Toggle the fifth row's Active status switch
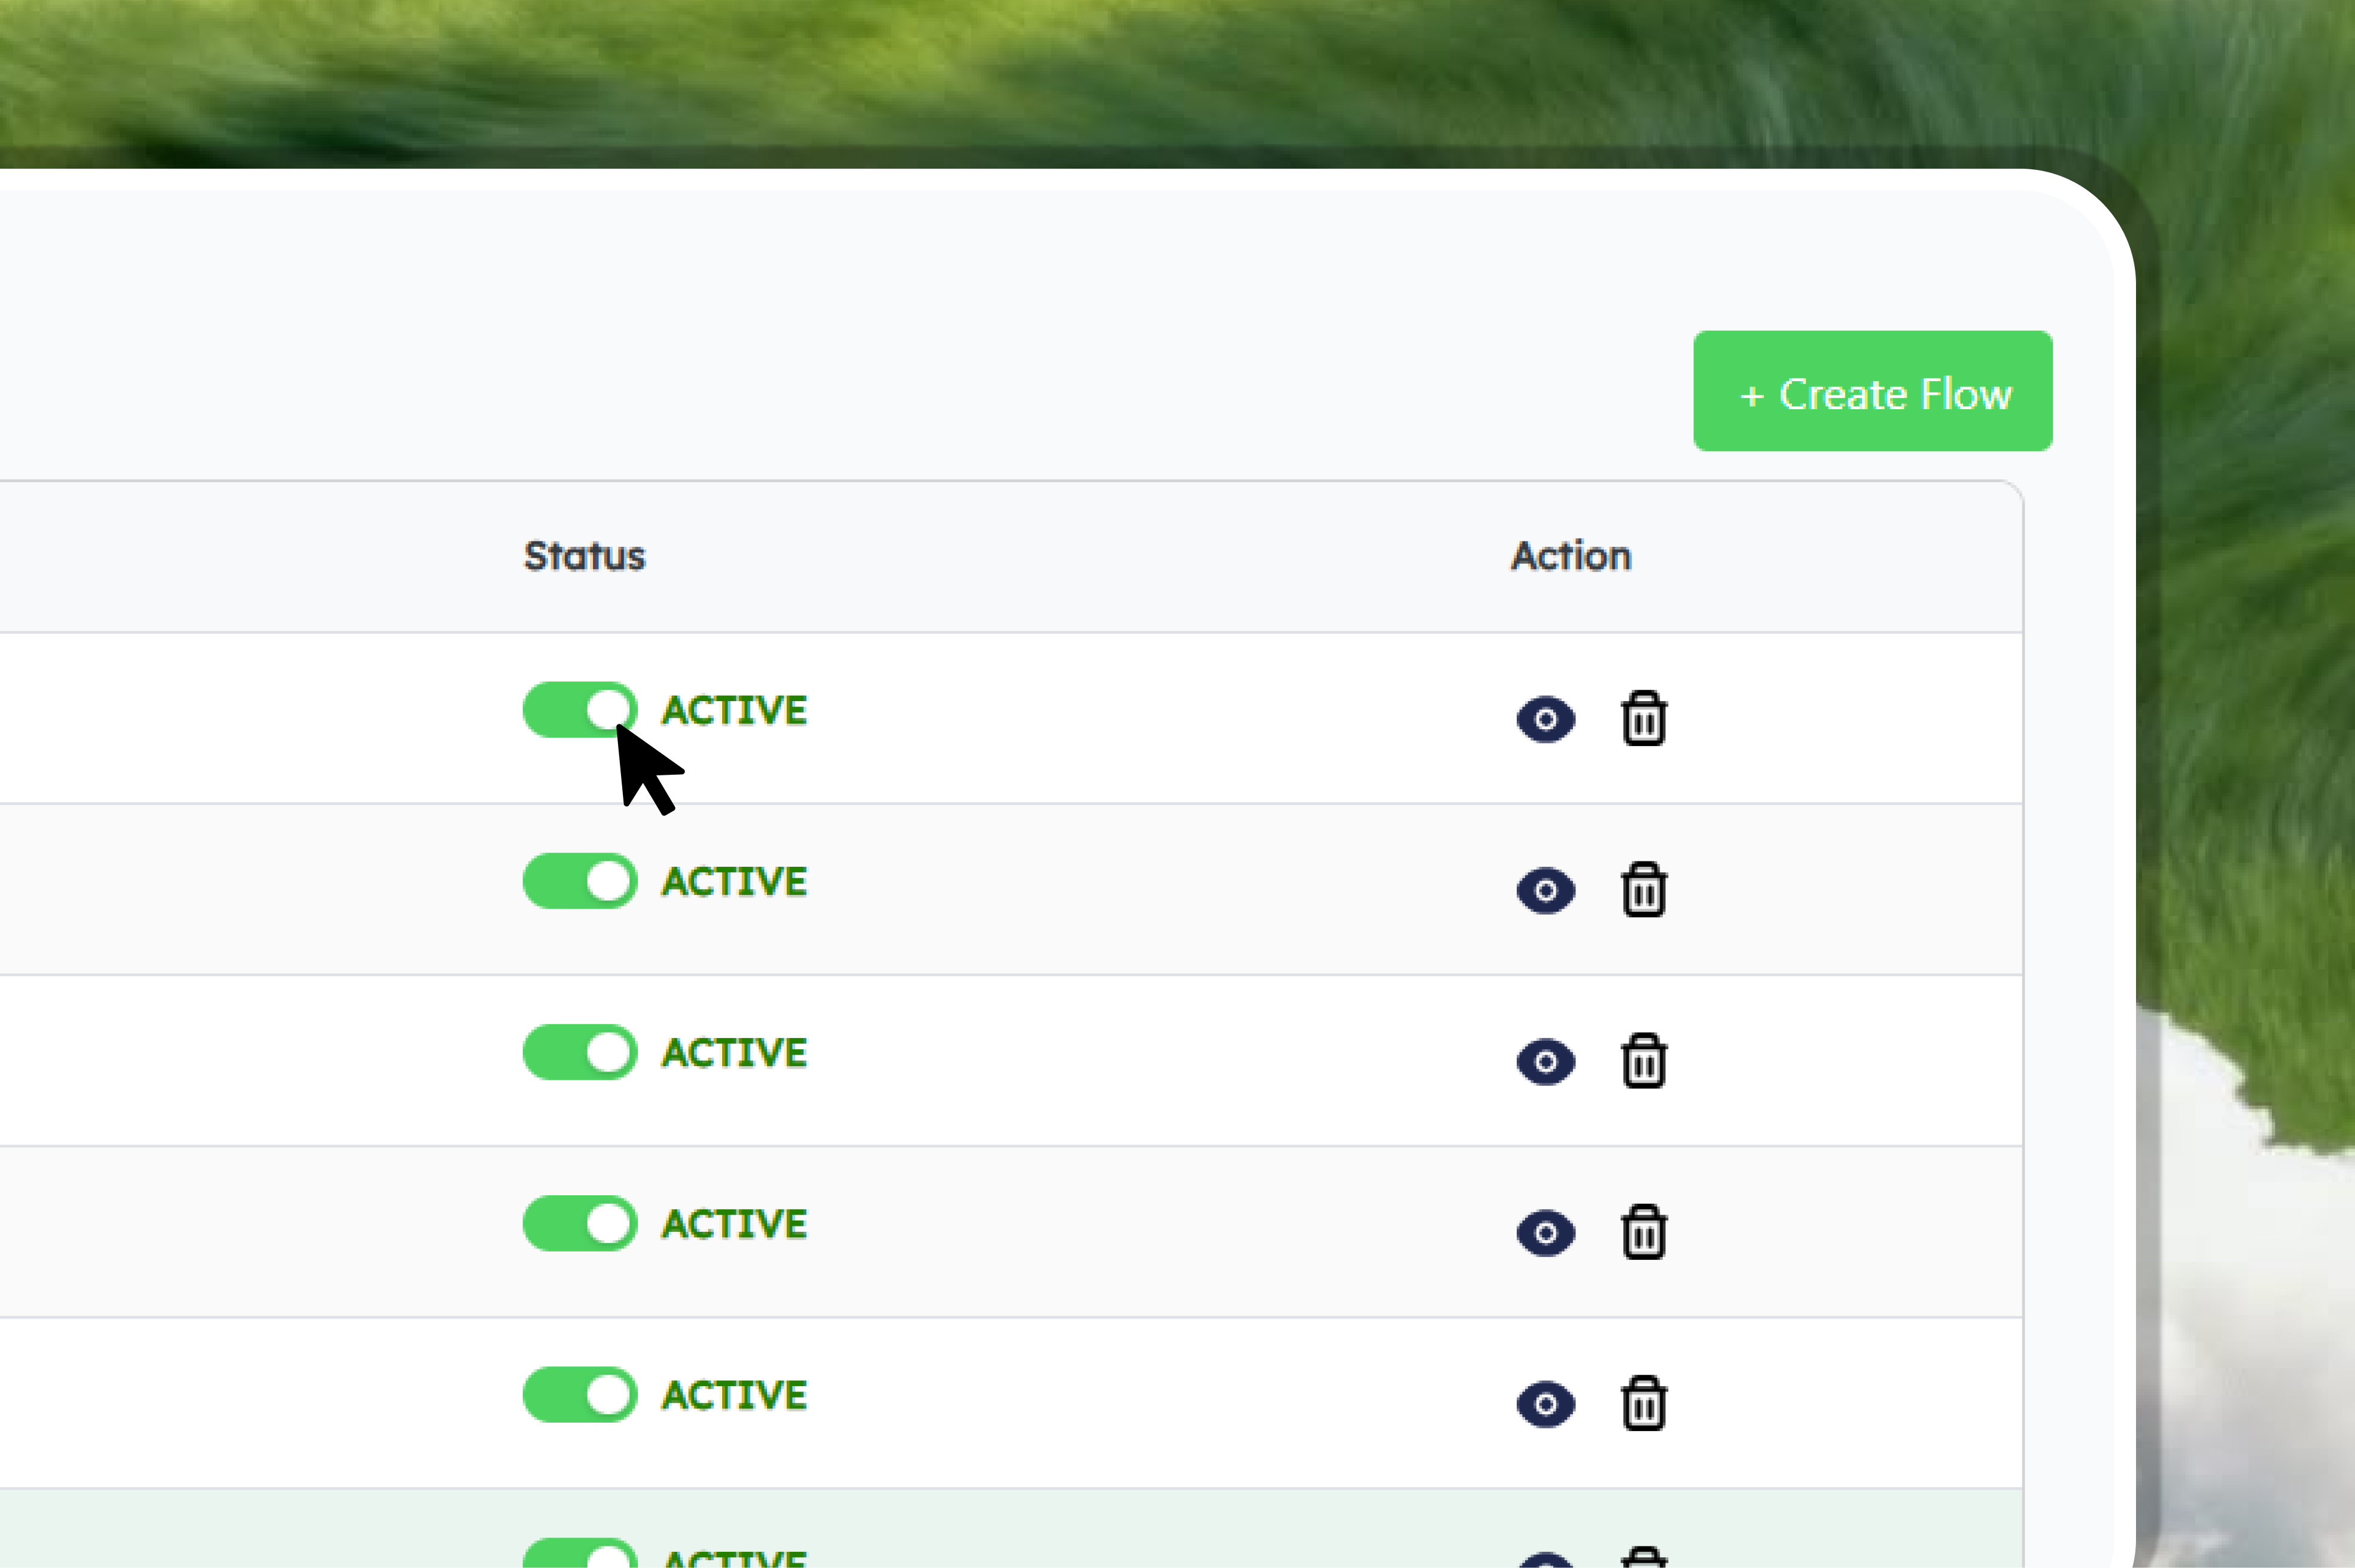 [x=580, y=1394]
